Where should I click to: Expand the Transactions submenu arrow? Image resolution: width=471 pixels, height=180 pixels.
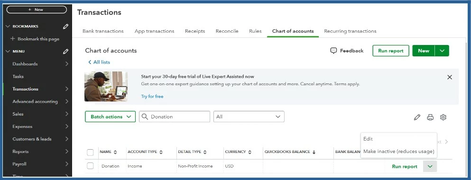[x=67, y=89]
